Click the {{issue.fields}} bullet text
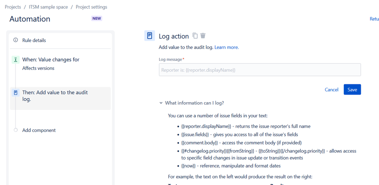Image resolution: width=379 pixels, height=185 pixels. pos(239,134)
